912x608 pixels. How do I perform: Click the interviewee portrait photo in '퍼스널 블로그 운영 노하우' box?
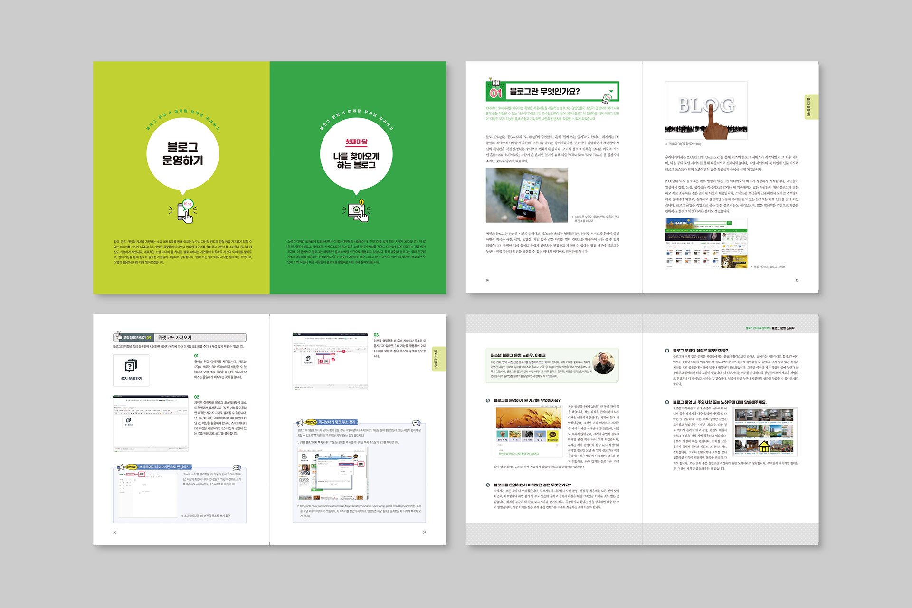point(604,363)
